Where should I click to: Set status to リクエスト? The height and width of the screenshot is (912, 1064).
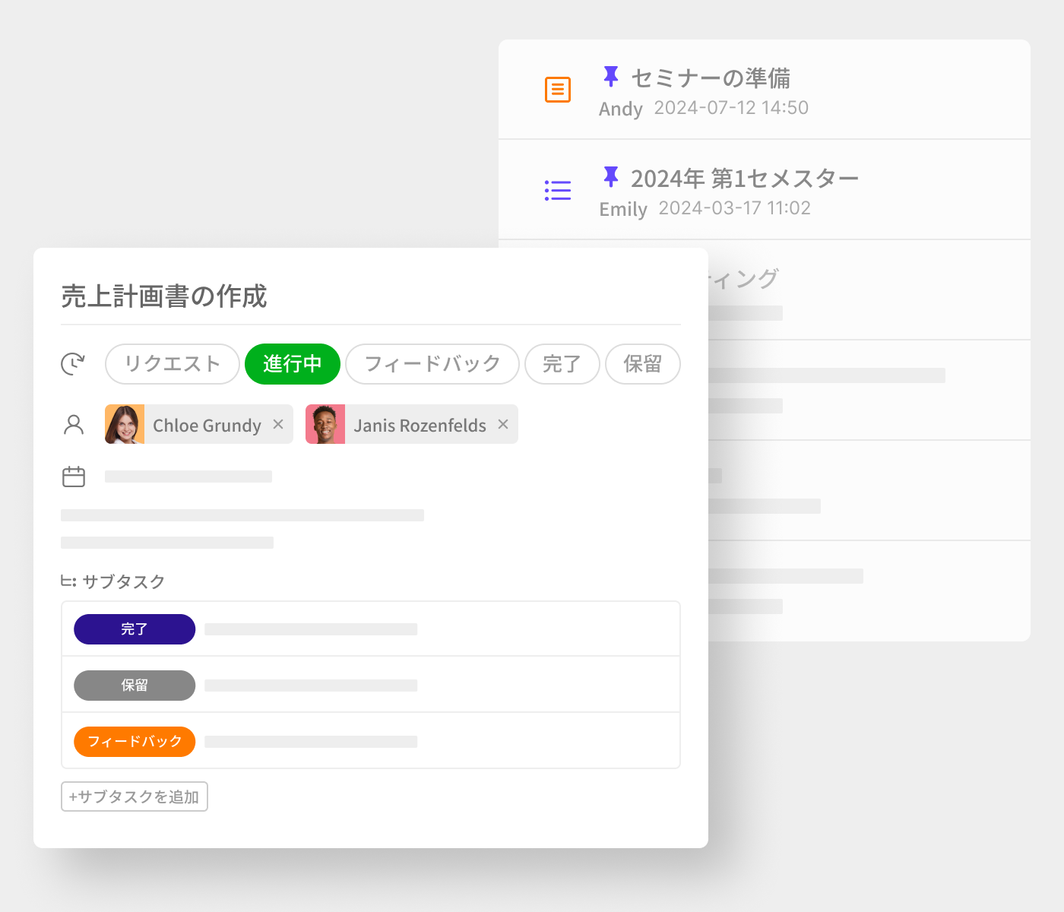[173, 364]
